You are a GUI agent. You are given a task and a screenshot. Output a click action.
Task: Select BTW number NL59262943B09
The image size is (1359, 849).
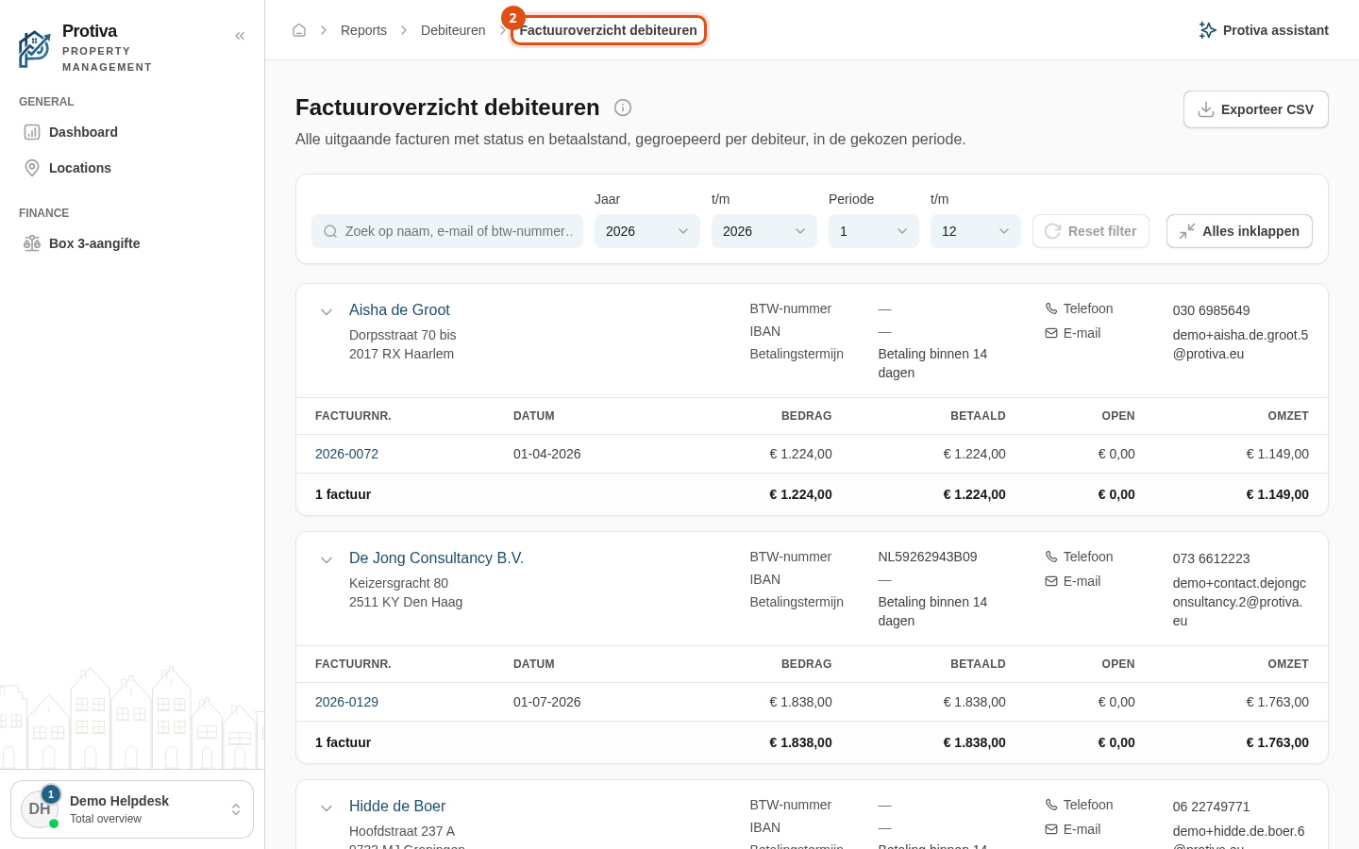click(x=928, y=557)
